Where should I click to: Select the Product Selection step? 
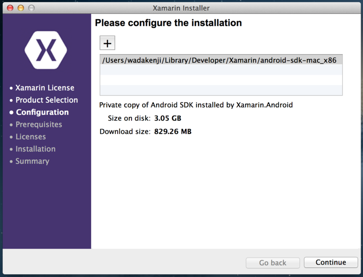[47, 100]
